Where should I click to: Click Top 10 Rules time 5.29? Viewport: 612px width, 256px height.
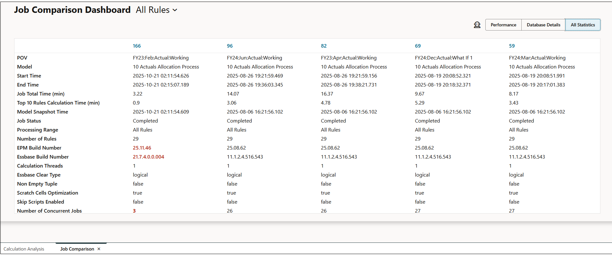420,103
